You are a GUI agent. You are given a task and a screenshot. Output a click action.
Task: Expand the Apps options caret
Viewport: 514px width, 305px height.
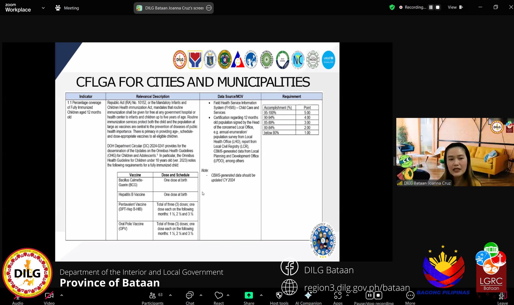tap(348, 295)
